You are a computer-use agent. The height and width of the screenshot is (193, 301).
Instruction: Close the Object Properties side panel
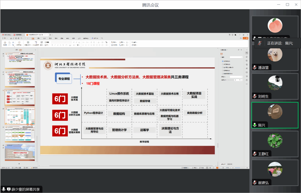(242, 50)
